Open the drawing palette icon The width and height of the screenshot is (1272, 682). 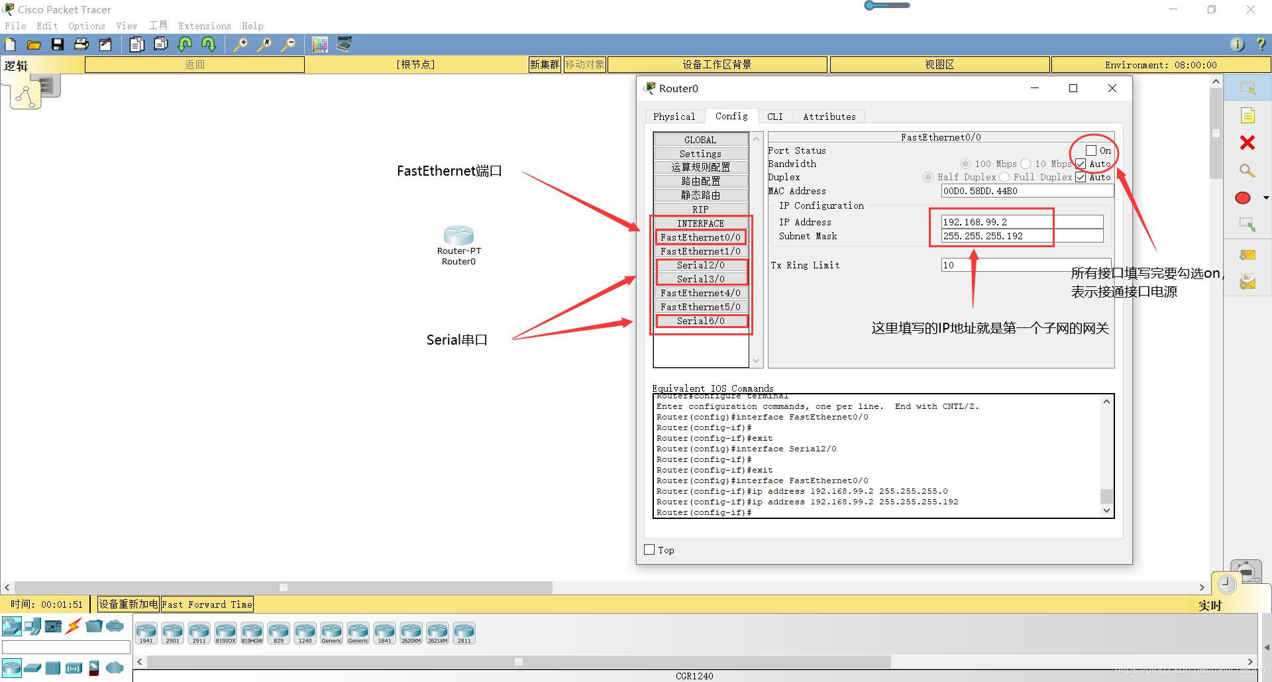coord(320,44)
